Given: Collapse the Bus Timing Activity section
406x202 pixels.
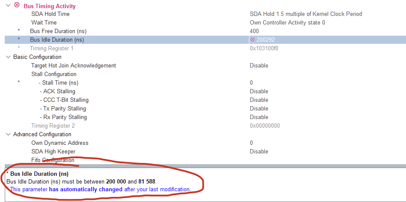Looking at the screenshot, I should click(8, 5).
